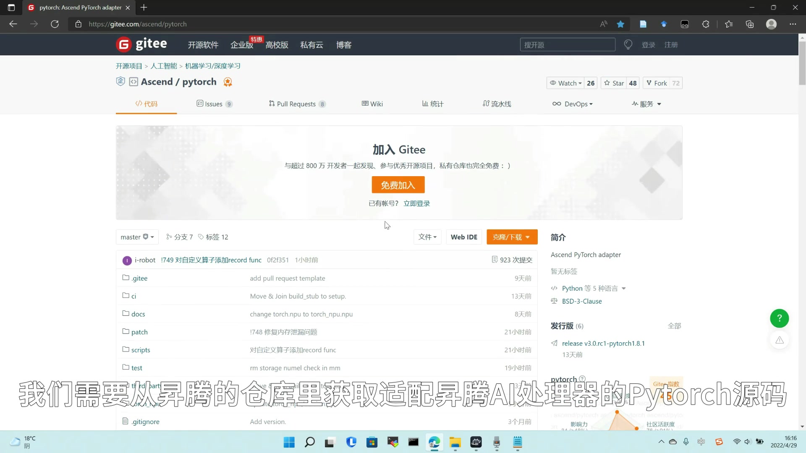
Task: Click the i-robot purple avatar
Action: tap(127, 260)
